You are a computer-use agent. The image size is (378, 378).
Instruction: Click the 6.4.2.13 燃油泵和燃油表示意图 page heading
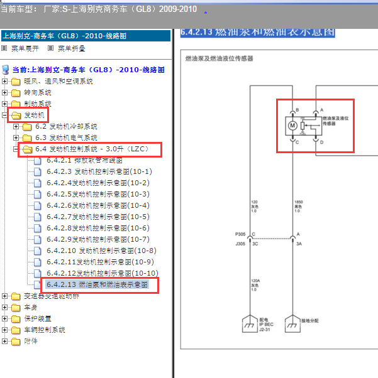[257, 32]
